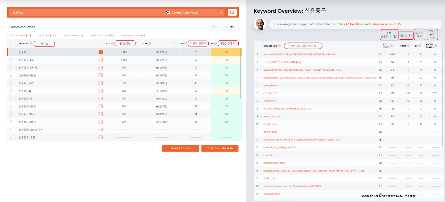Click the 46 backlinks link text
The width and height of the screenshot is (445, 202).
click(x=355, y=24)
